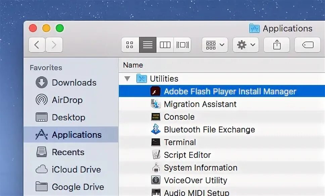This screenshot has width=325, height=196.
Task: Select the System Information name text
Action: [200, 168]
